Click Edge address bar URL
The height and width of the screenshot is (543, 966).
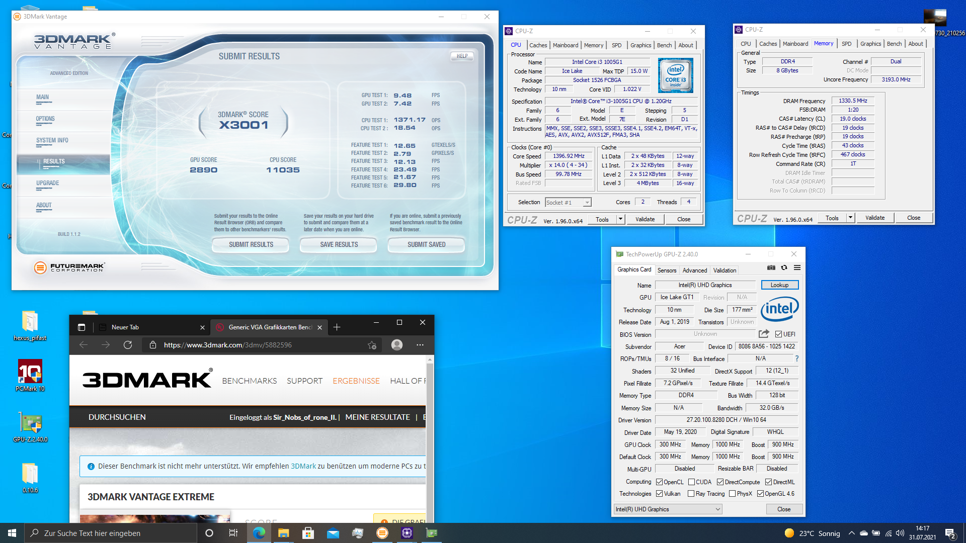[227, 345]
